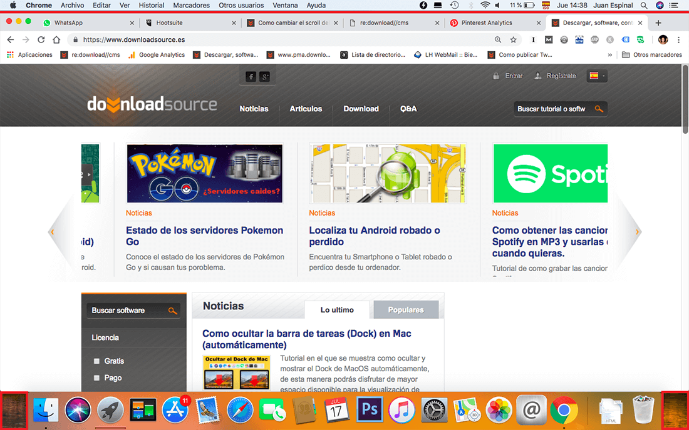Go to Chrome home page
The image size is (689, 430).
pos(56,39)
